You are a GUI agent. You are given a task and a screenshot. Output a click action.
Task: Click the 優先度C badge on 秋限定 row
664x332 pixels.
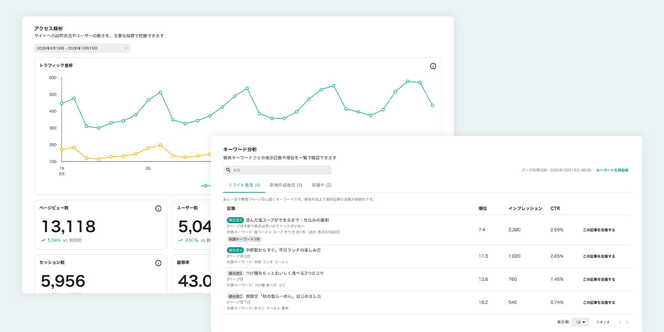pyautogui.click(x=235, y=297)
